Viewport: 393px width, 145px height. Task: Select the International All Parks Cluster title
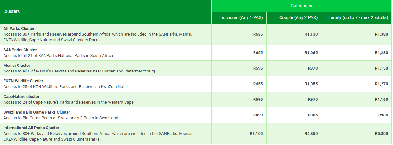click(32, 128)
